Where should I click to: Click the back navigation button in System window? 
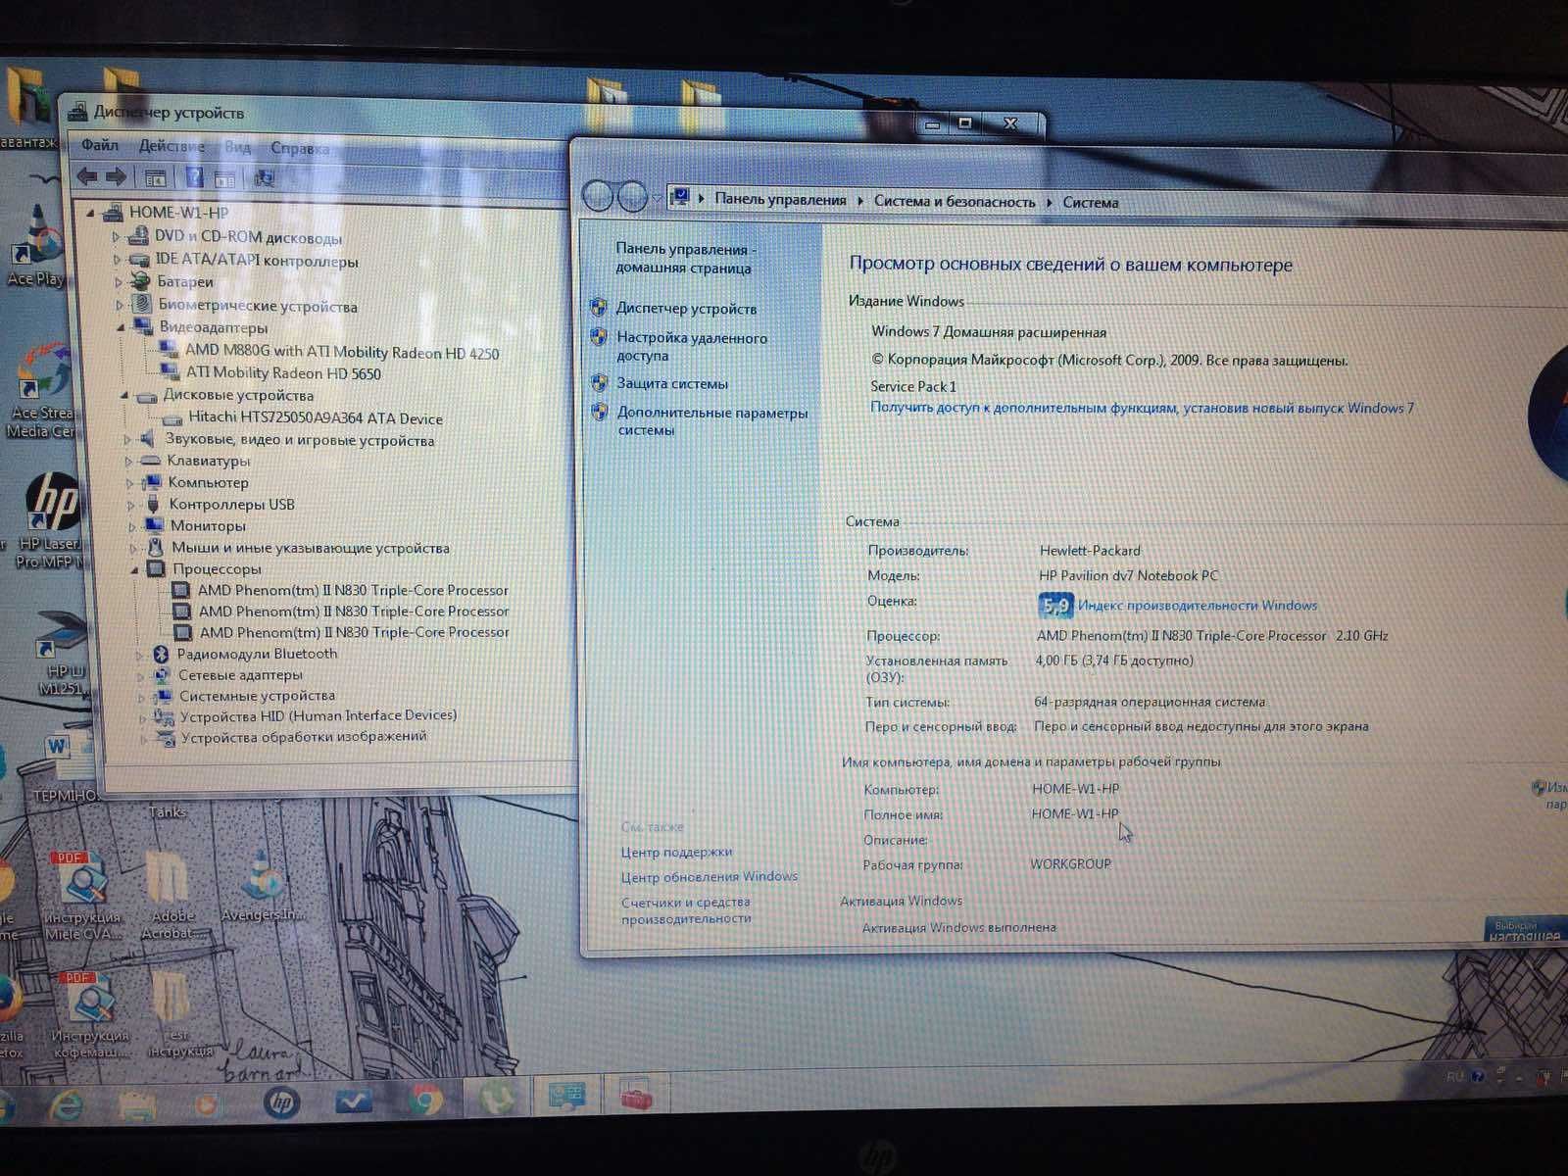tap(599, 197)
